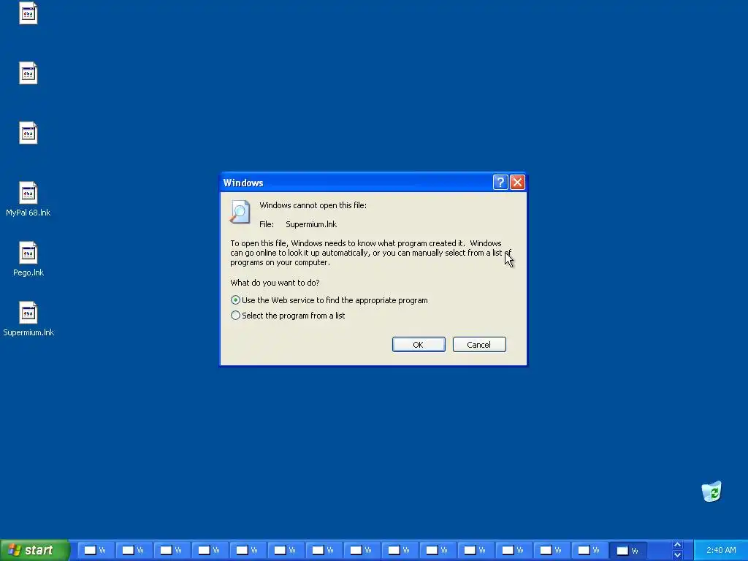Image resolution: width=748 pixels, height=561 pixels.
Task: Click the 'Windows cannot open this file:' text
Action: coord(313,205)
